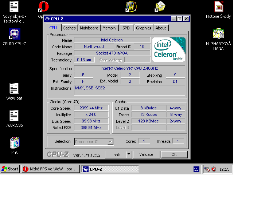Switch to the Nízké FPS ve WoW taskbar window
This screenshot has width=269, height=202.
51,169
